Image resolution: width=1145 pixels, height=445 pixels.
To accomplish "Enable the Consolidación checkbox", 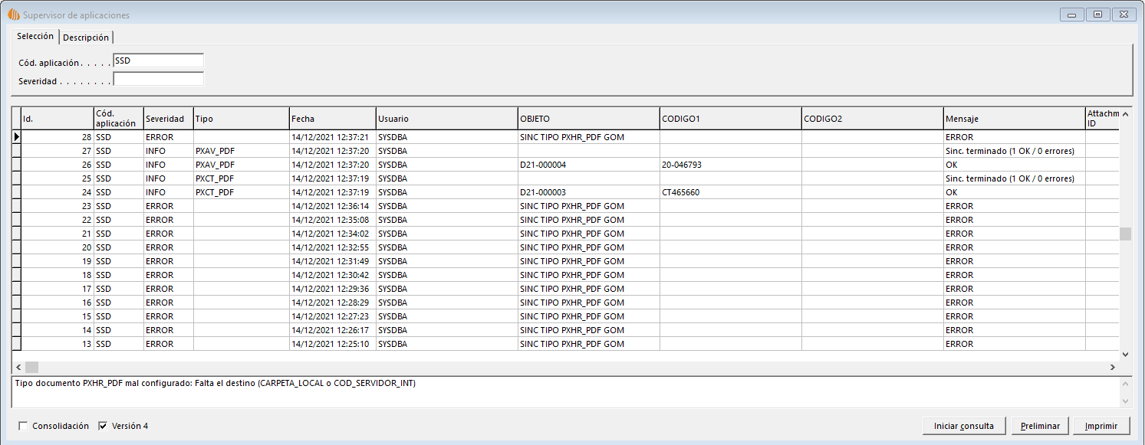I will pos(23,426).
